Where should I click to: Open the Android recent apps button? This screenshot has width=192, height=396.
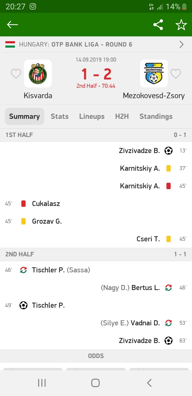42,383
